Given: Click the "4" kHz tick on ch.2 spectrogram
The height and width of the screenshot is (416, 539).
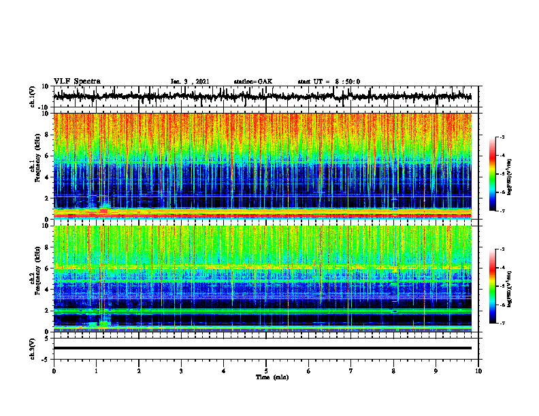Looking at the screenshot, I should [x=47, y=290].
